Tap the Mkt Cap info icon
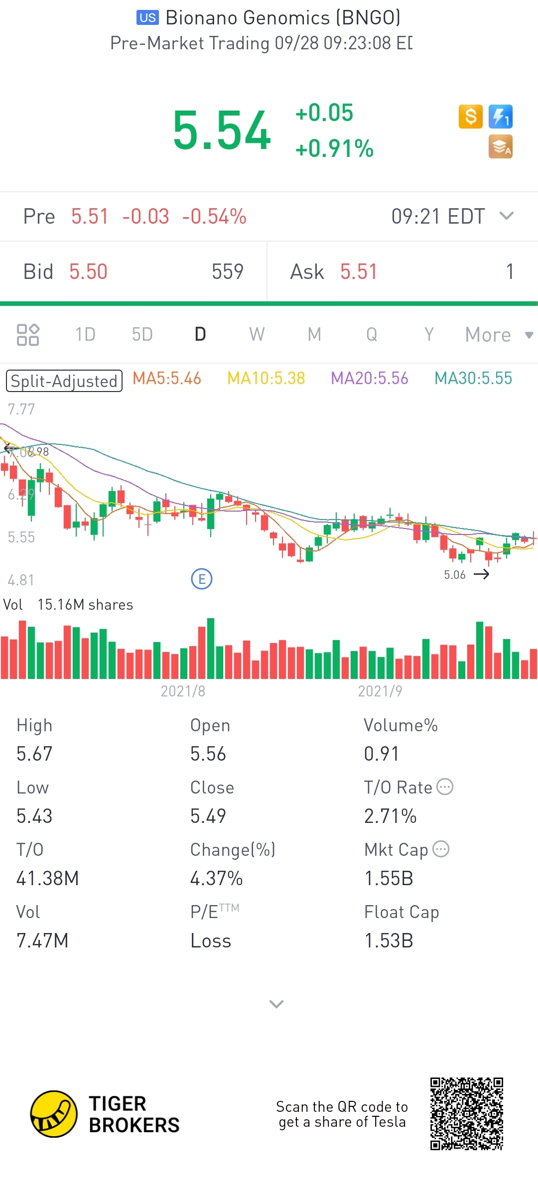Image resolution: width=538 pixels, height=1200 pixels. tap(441, 849)
